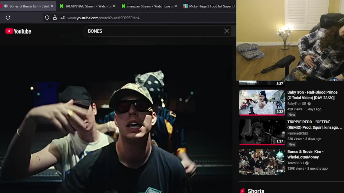Image resolution: width=344 pixels, height=193 pixels.
Task: Open BabyTron Half-Blood Prince video thumbnail
Action: [262, 103]
